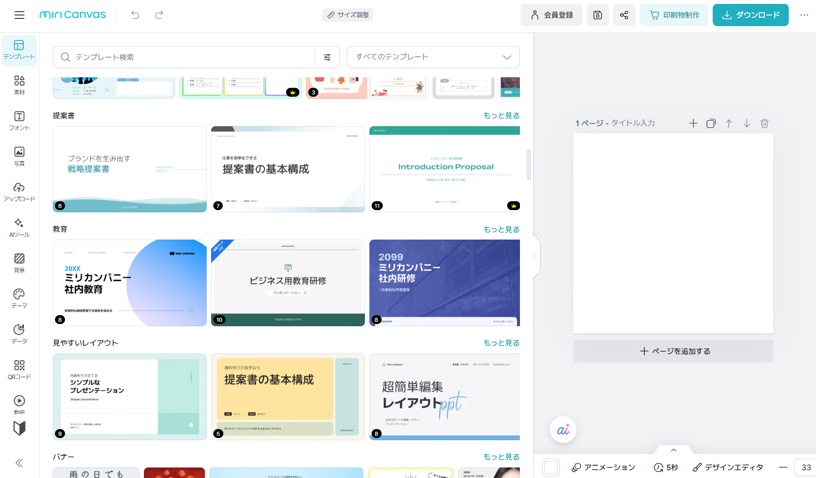Screen dimensions: 816x478
Task: Open the AI assistant floating button
Action: point(563,430)
